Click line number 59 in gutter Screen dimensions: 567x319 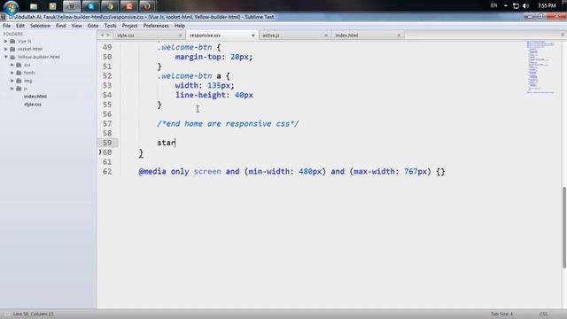(x=107, y=143)
